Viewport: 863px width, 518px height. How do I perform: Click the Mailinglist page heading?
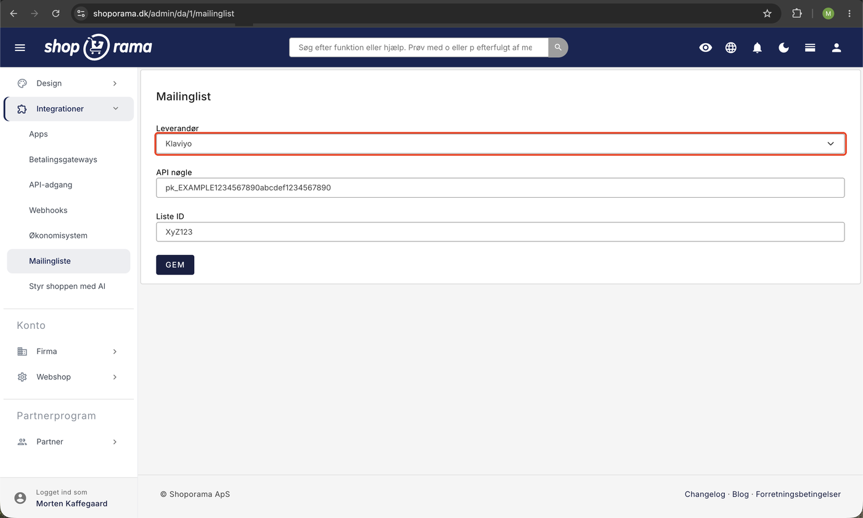[x=183, y=96]
